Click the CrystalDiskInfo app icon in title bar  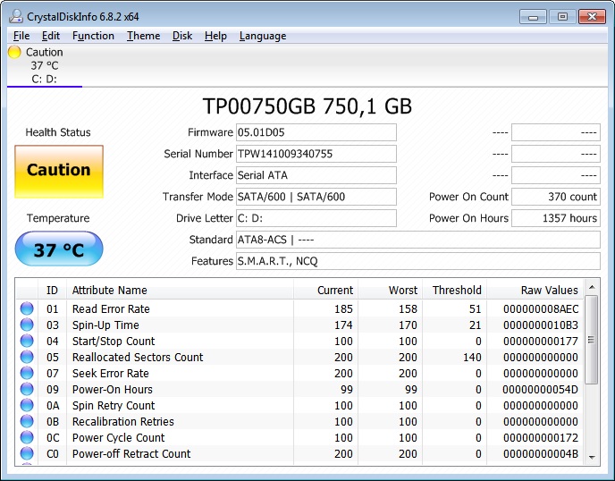pyautogui.click(x=16, y=16)
